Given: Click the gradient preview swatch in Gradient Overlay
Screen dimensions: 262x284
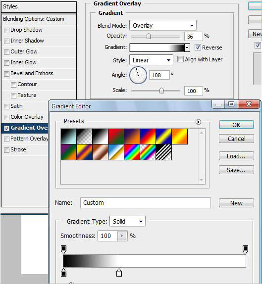Looking at the screenshot, I should pos(157,48).
